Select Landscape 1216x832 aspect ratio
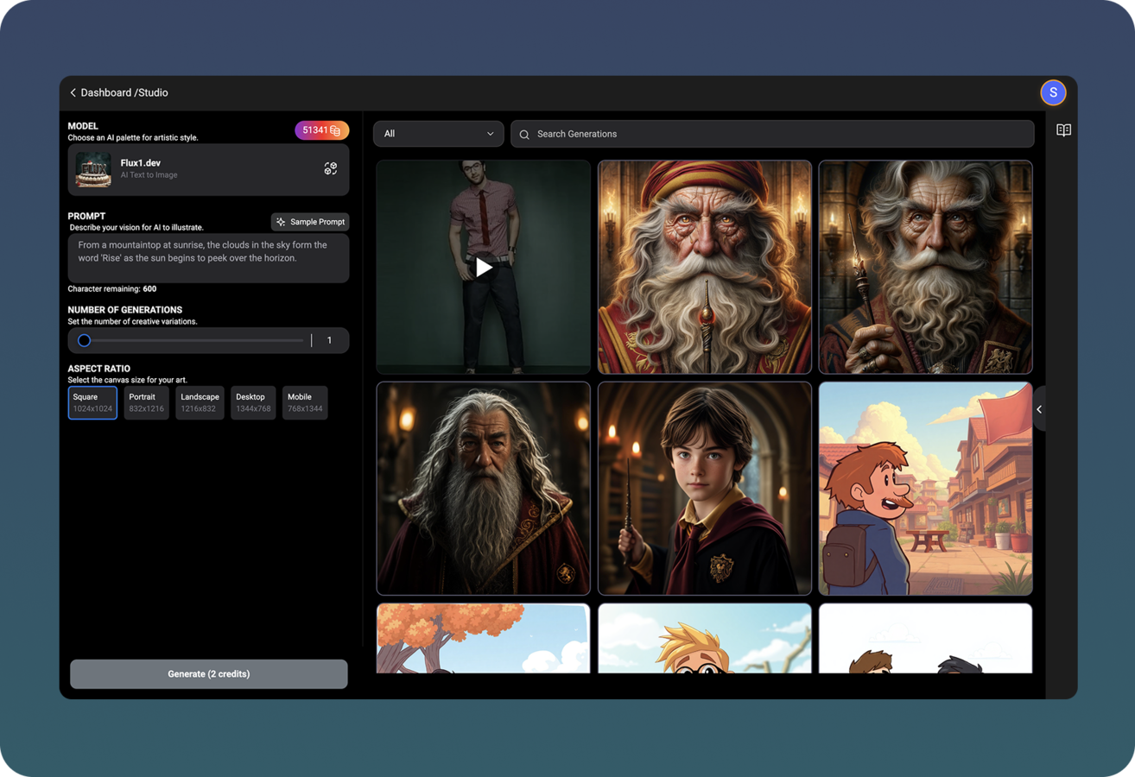The height and width of the screenshot is (777, 1135). [x=200, y=402]
